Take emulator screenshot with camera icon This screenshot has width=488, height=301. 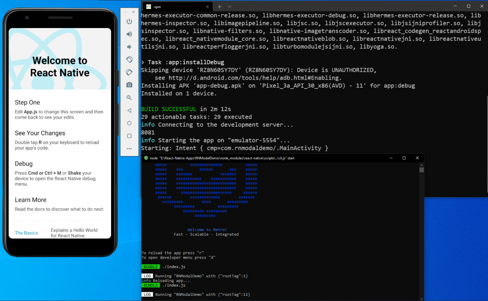pyautogui.click(x=129, y=85)
